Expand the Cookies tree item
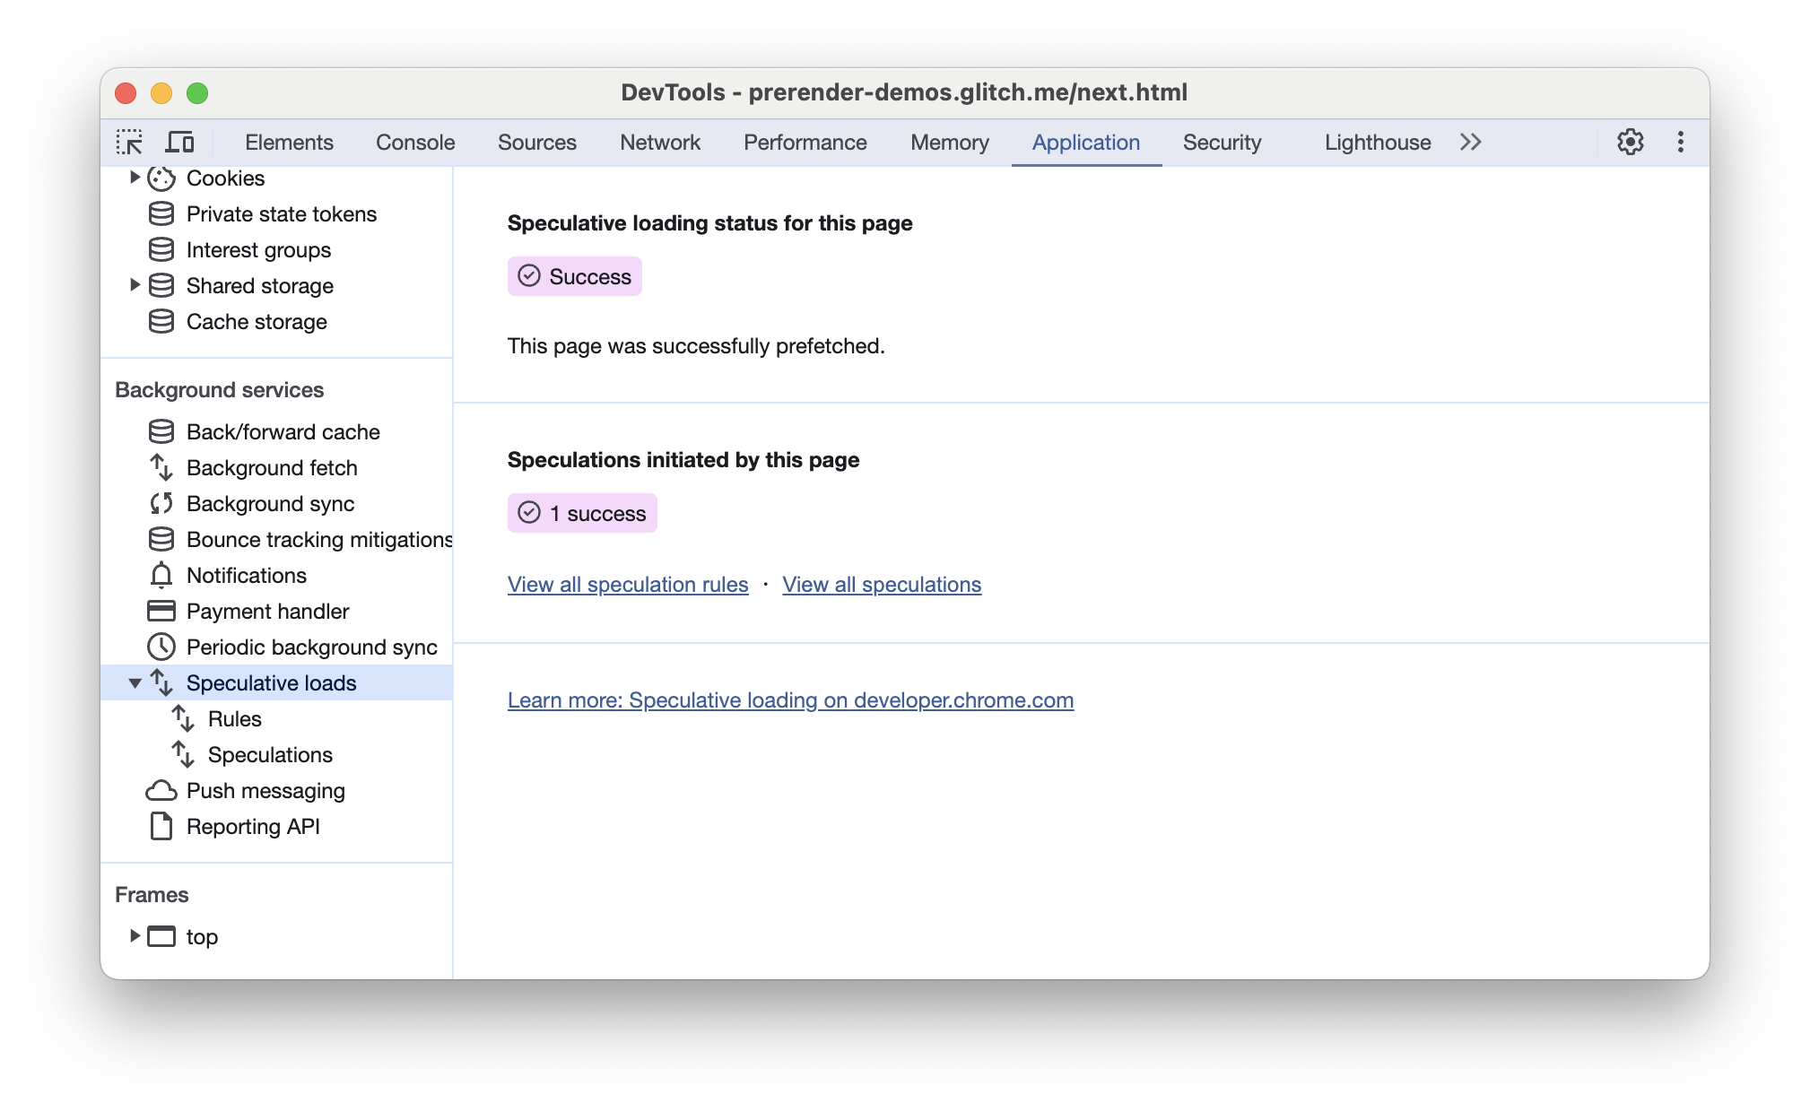The height and width of the screenshot is (1112, 1810). [x=135, y=178]
